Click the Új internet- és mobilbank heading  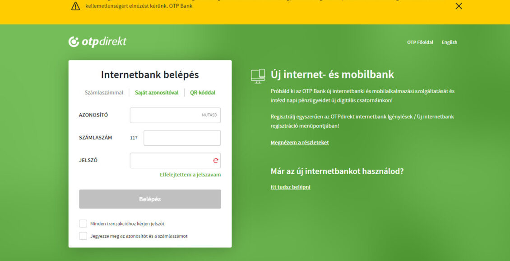pos(332,75)
